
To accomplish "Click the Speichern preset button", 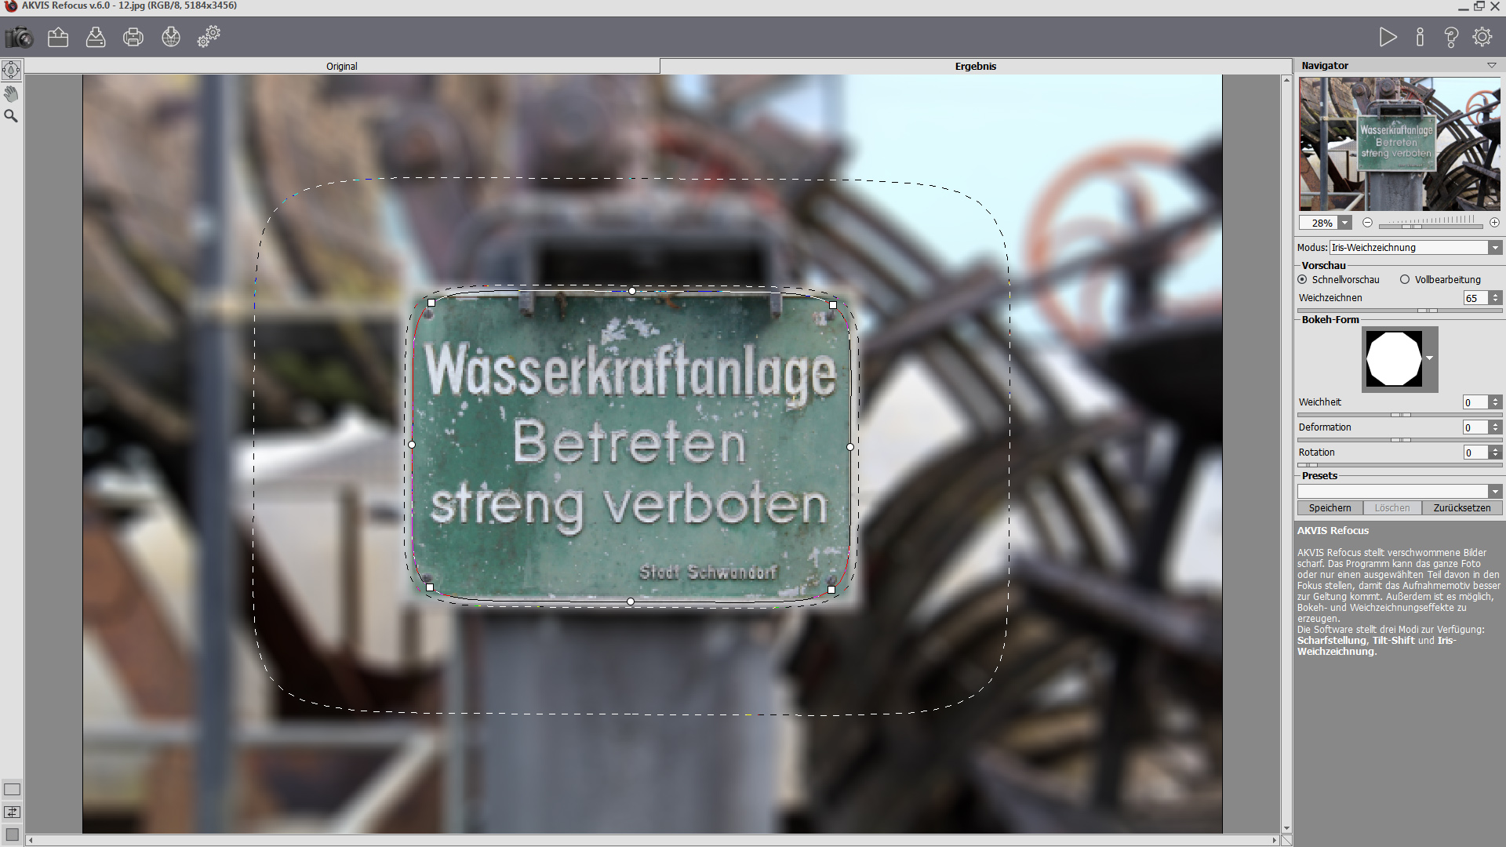I will (x=1330, y=508).
